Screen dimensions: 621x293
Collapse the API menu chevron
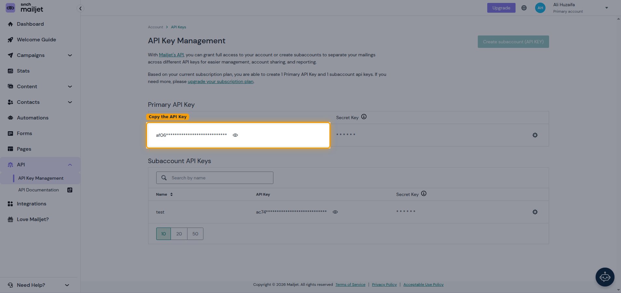click(70, 165)
